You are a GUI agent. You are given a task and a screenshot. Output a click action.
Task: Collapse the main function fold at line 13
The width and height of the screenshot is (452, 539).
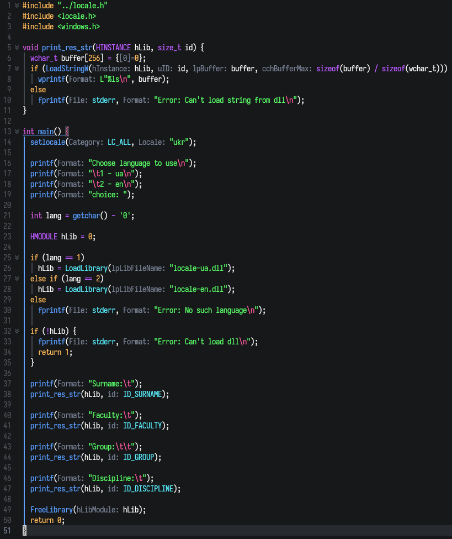pos(17,132)
